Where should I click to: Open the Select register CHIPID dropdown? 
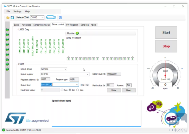65,74
